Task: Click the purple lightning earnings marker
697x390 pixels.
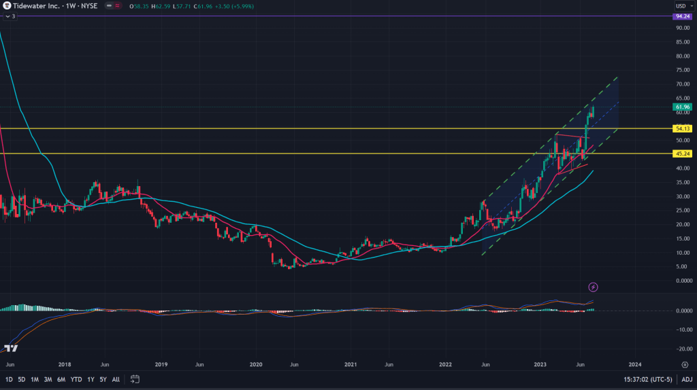Action: [592, 287]
